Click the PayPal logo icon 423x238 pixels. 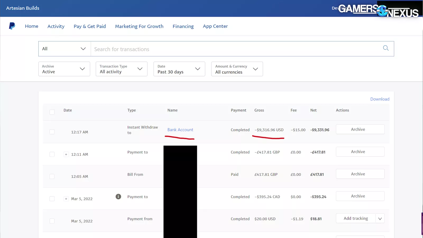coord(12,26)
